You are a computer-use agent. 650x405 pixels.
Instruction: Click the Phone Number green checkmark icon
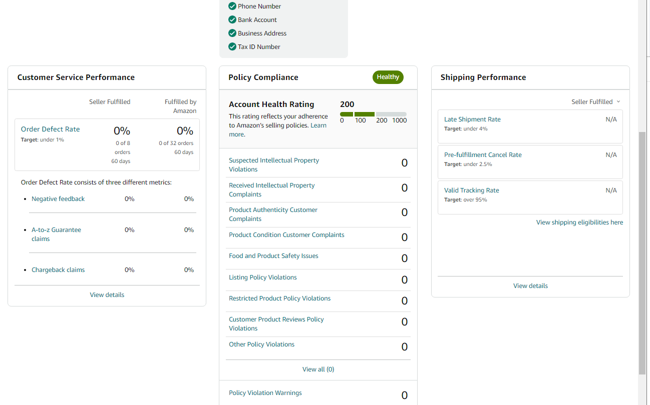click(232, 6)
